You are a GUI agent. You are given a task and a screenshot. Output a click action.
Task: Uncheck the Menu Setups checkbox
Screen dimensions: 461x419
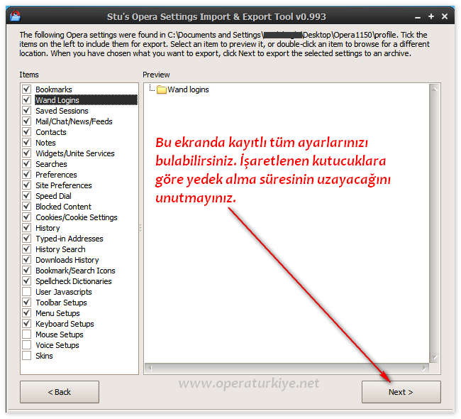(x=27, y=312)
